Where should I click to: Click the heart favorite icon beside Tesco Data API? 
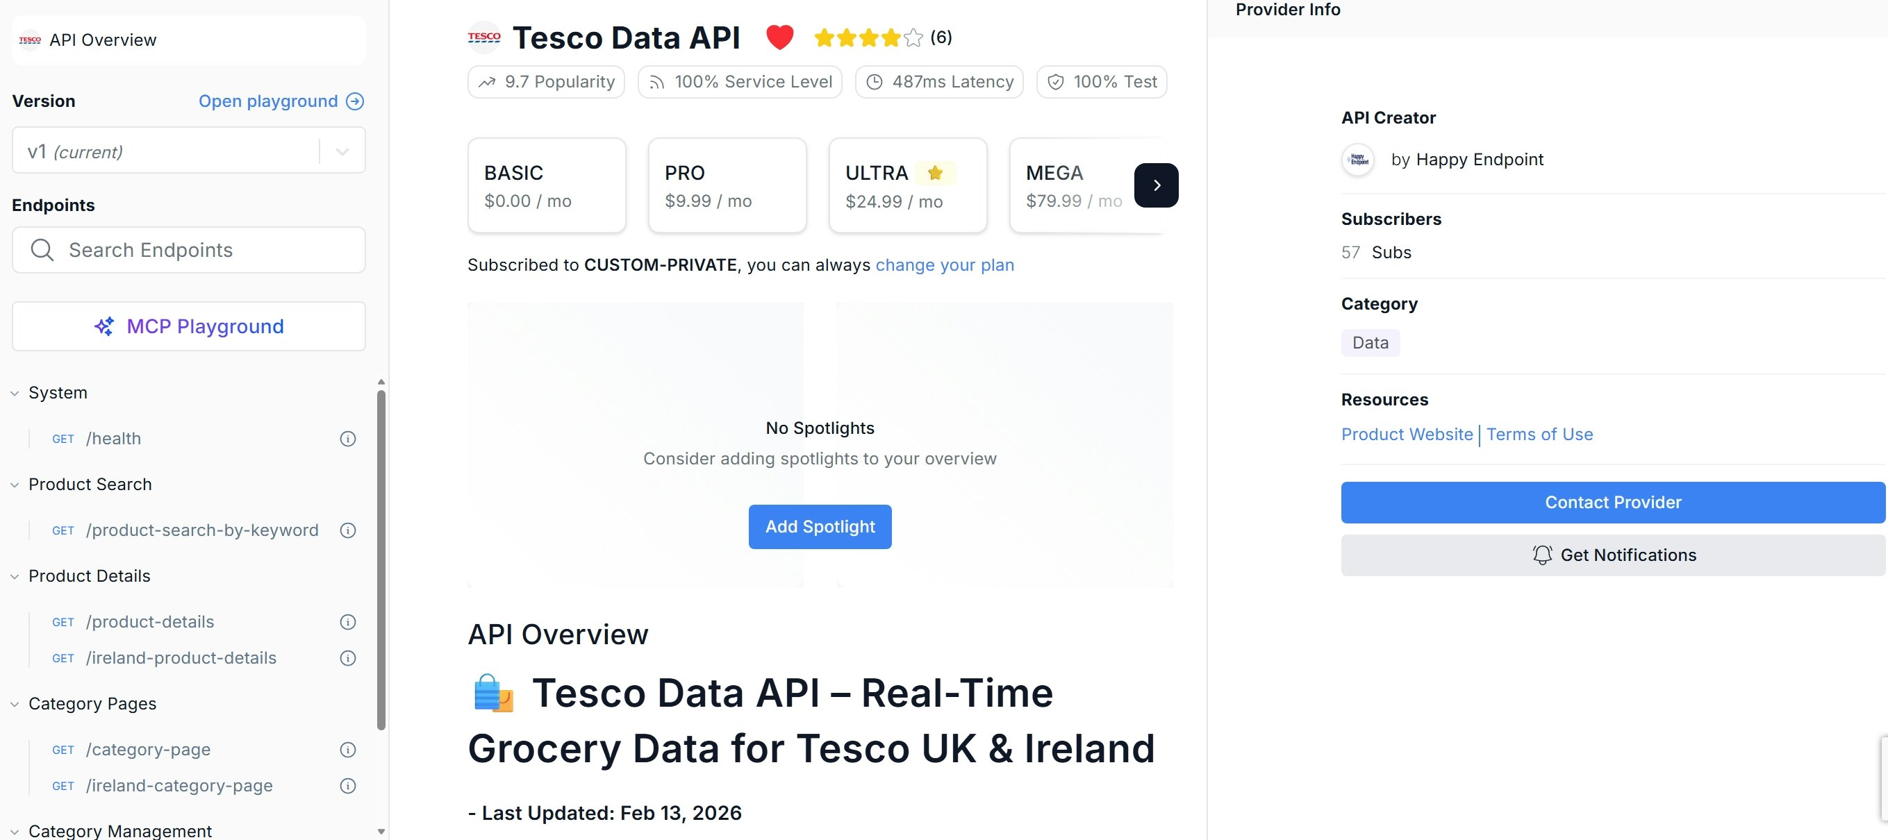(x=780, y=37)
